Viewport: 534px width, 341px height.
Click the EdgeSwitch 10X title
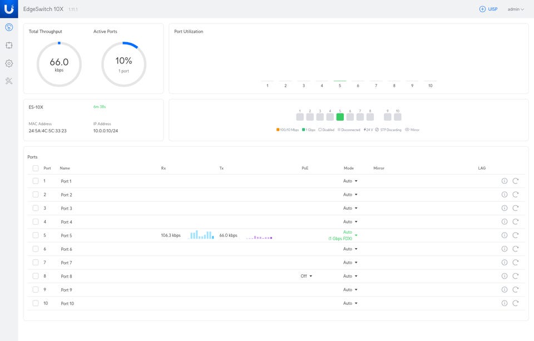click(x=43, y=9)
